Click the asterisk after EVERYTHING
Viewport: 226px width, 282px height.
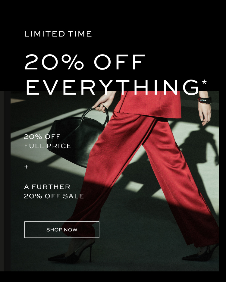pyautogui.click(x=204, y=83)
